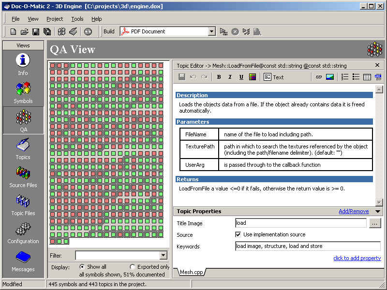Enable 'Use implementation source' checkbox

pos(238,234)
